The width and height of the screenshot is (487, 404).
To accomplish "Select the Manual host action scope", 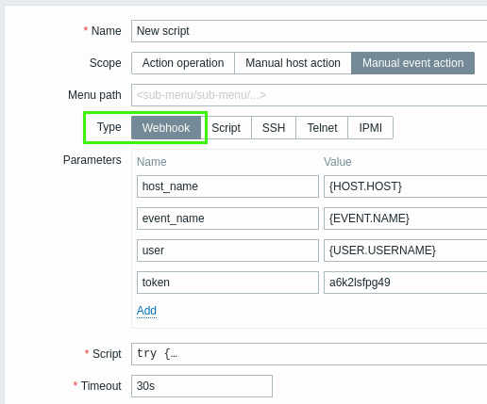I will coord(293,63).
